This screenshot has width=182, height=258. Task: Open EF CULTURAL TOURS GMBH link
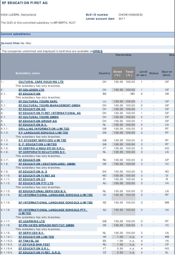(39, 117)
